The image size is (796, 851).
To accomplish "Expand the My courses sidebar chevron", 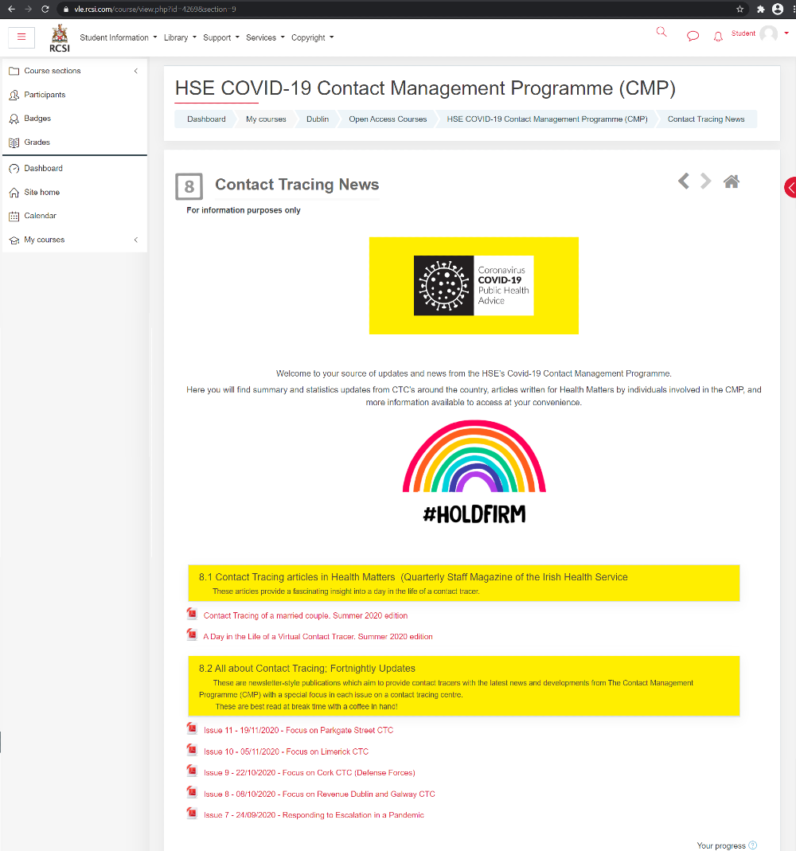I will coord(135,240).
